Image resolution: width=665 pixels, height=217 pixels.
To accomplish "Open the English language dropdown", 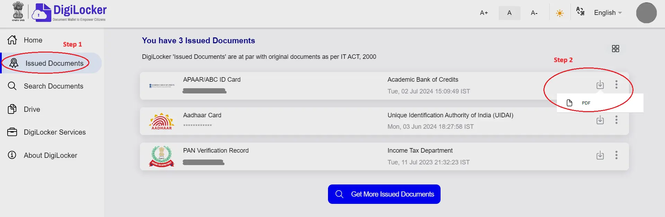I will tap(608, 13).
